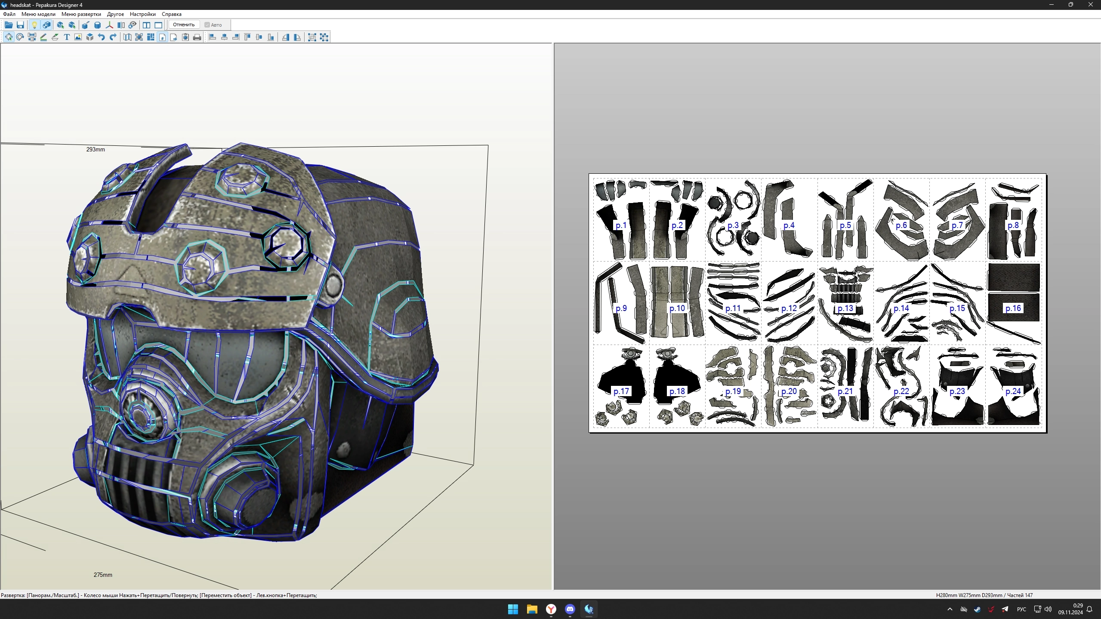
Task: Click the eye view settings icon
Action: (x=133, y=25)
